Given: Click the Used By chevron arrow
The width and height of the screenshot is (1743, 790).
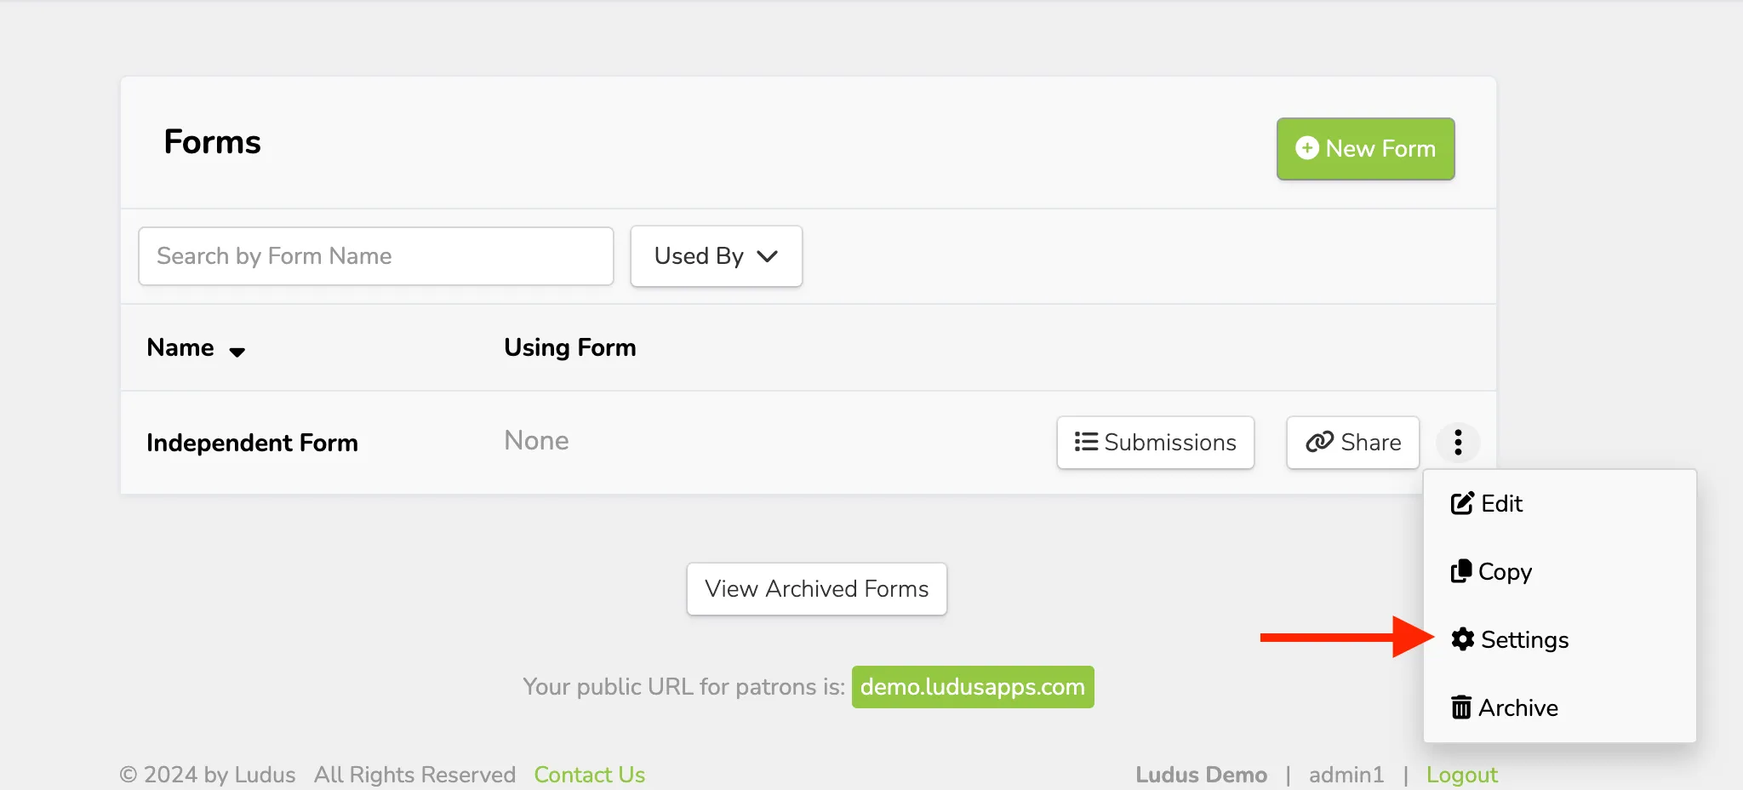Looking at the screenshot, I should [x=767, y=256].
